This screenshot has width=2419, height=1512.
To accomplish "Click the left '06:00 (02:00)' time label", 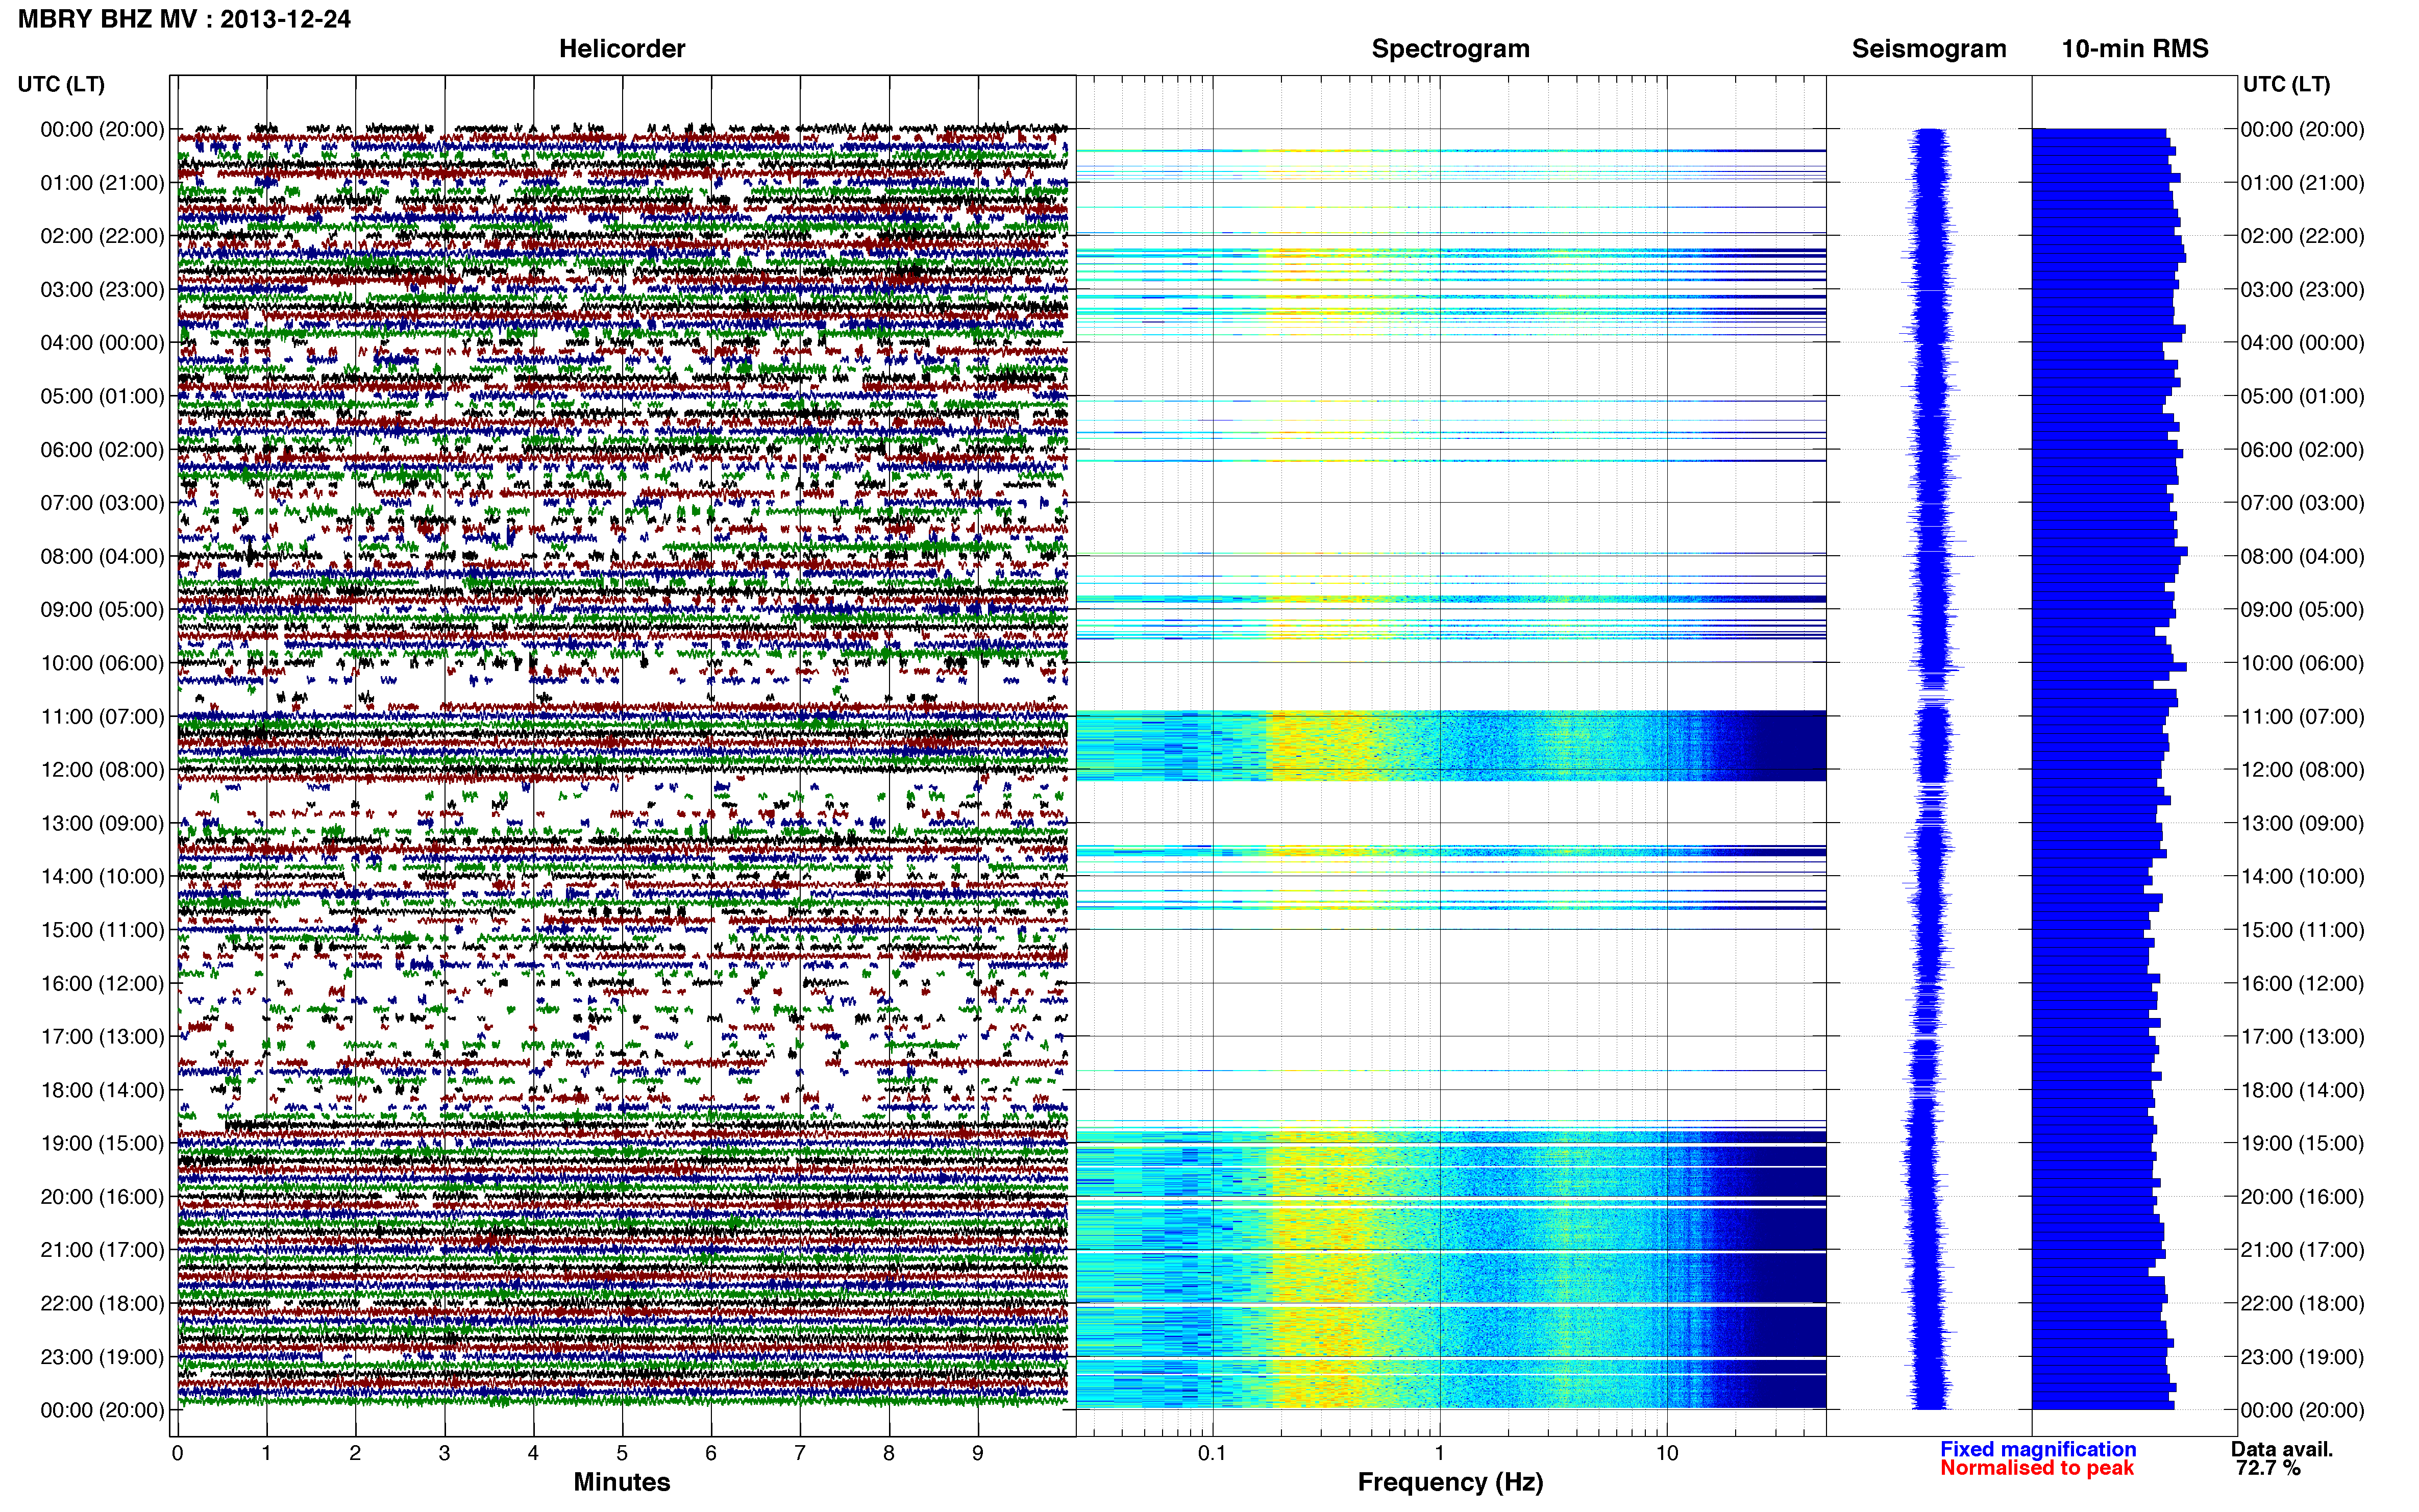I will (x=102, y=449).
